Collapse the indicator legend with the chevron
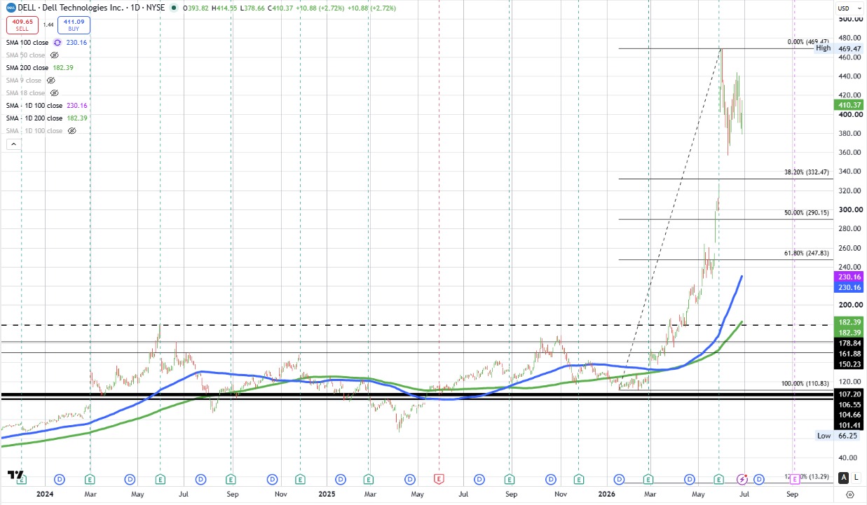867x505 pixels. pyautogui.click(x=13, y=144)
